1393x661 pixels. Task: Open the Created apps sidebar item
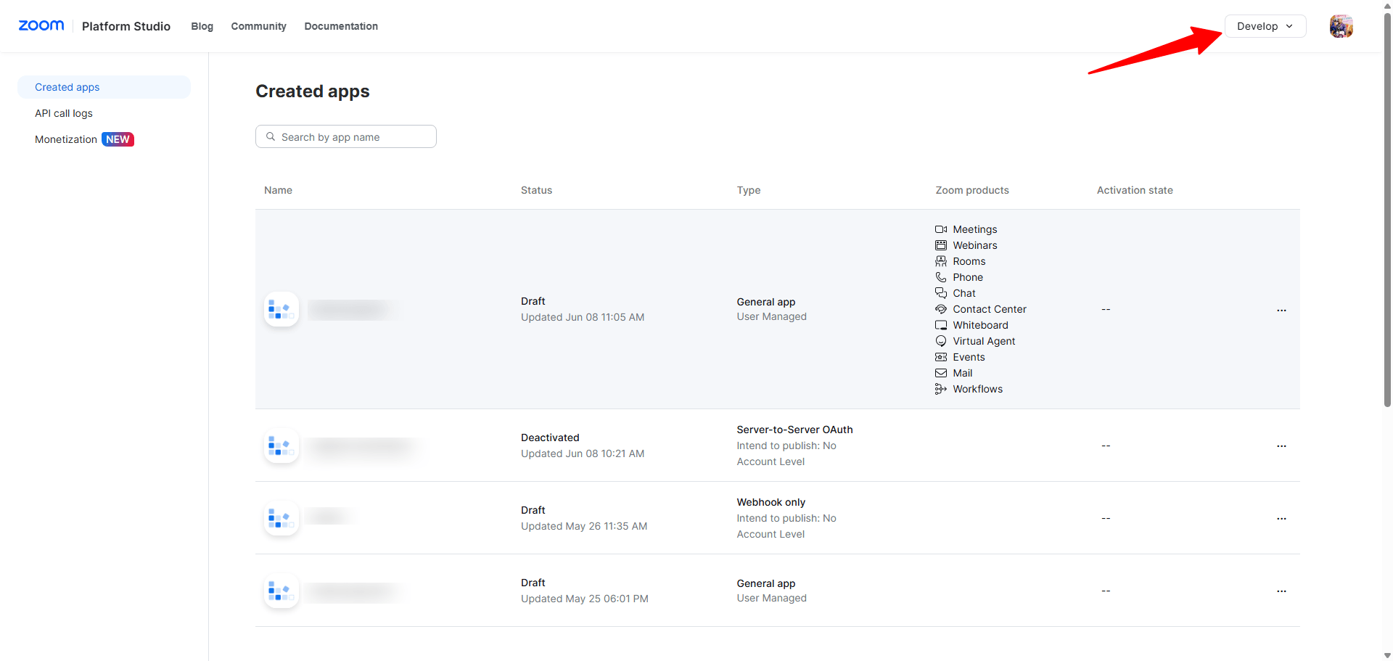104,87
